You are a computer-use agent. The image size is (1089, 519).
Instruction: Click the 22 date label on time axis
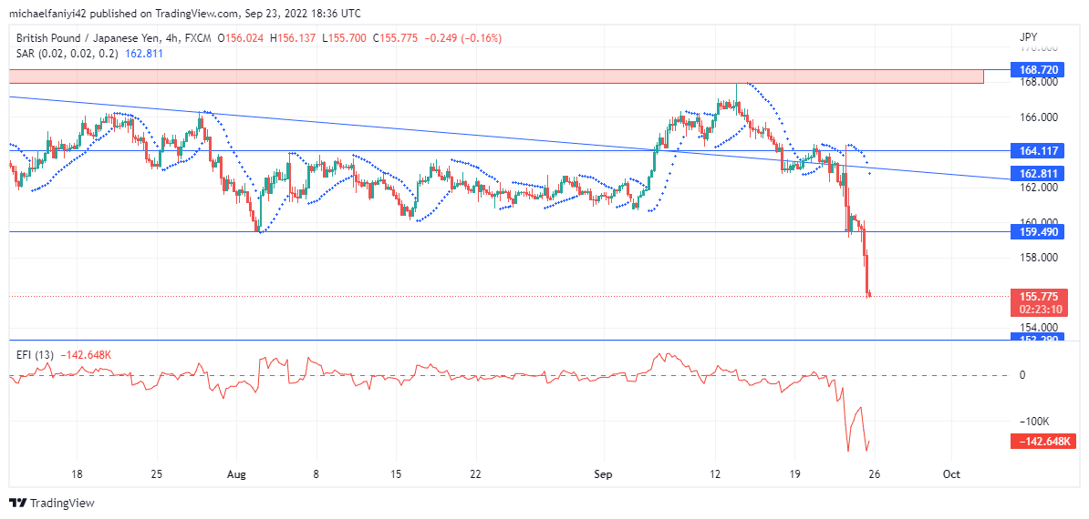[x=476, y=474]
